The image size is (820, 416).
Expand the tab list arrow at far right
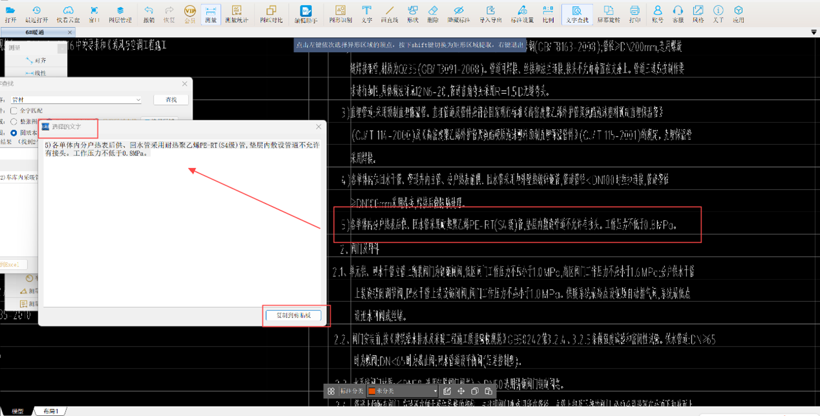tap(813, 32)
